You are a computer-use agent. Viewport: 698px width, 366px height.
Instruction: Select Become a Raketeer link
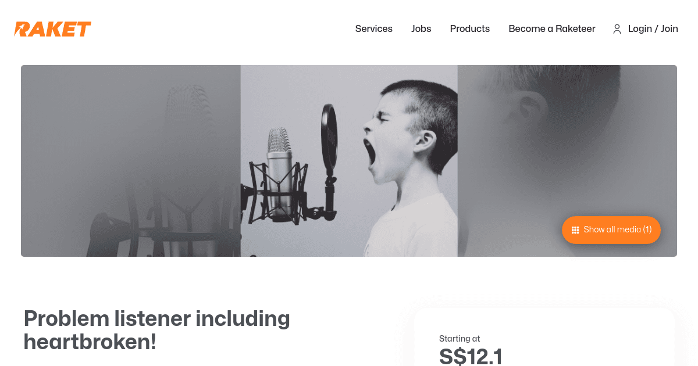(x=552, y=29)
